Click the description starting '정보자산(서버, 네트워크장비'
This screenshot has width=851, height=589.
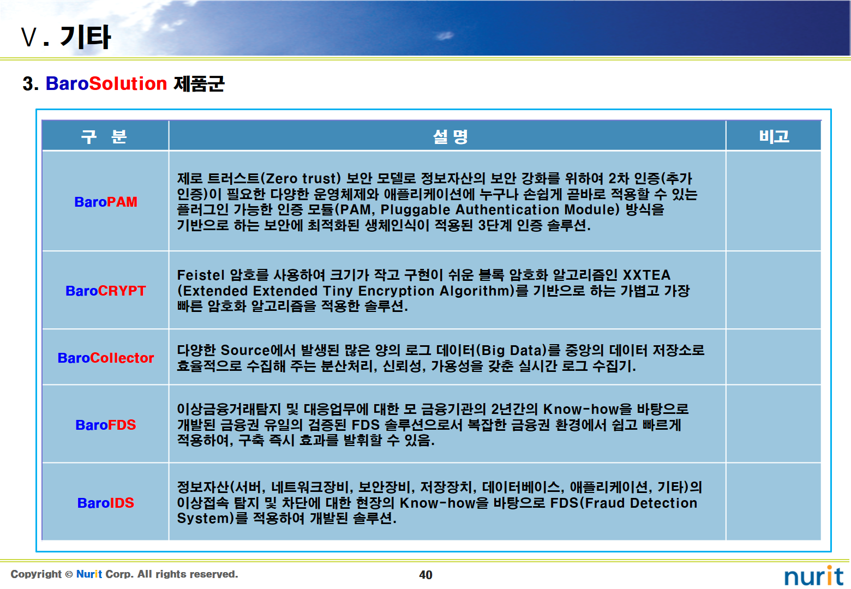click(440, 502)
